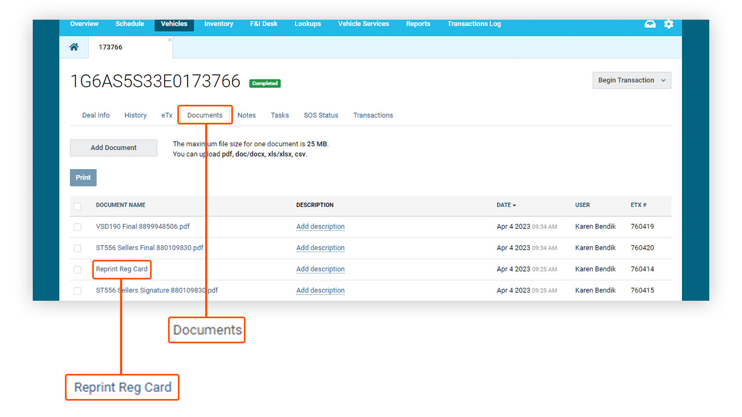Viewport: 742px width, 417px height.
Task: Select the Reprint Reg Card checkbox
Action: tap(77, 270)
